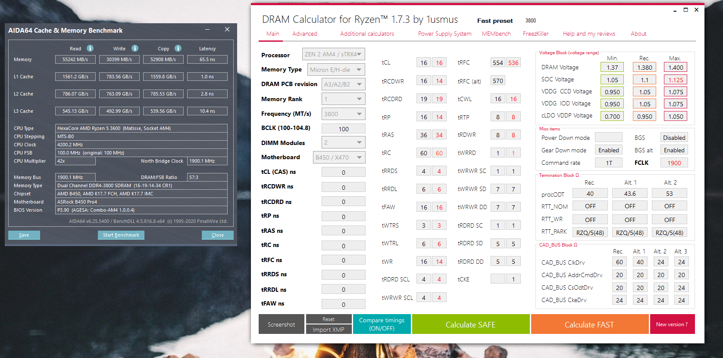This screenshot has height=358, width=723.
Task: Open the MEMbench tab
Action: click(x=496, y=34)
